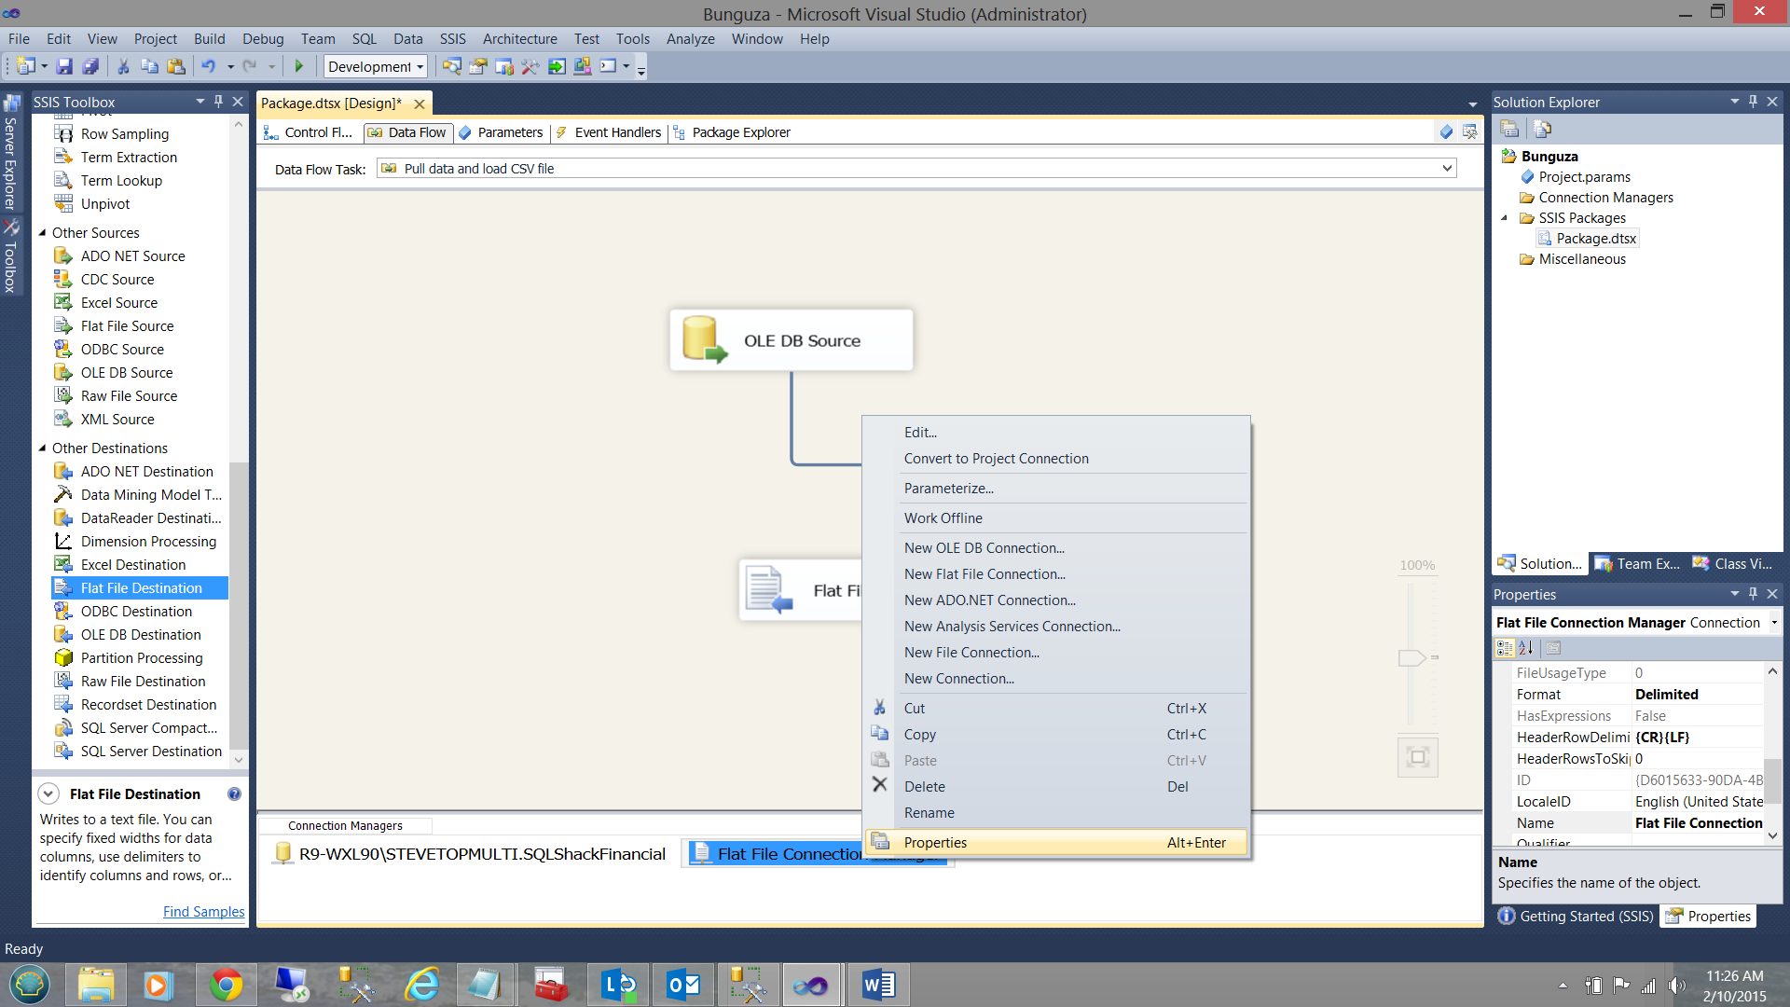This screenshot has height=1007, width=1790.
Task: Open the Find Samples link
Action: [x=203, y=912]
